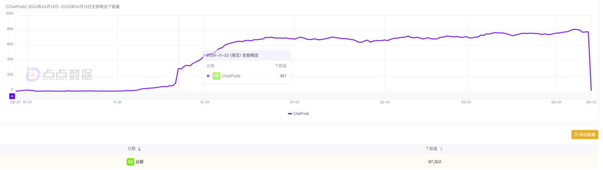Toggle the ChatPods series in the chart legend
The height and width of the screenshot is (170, 603).
tap(298, 113)
